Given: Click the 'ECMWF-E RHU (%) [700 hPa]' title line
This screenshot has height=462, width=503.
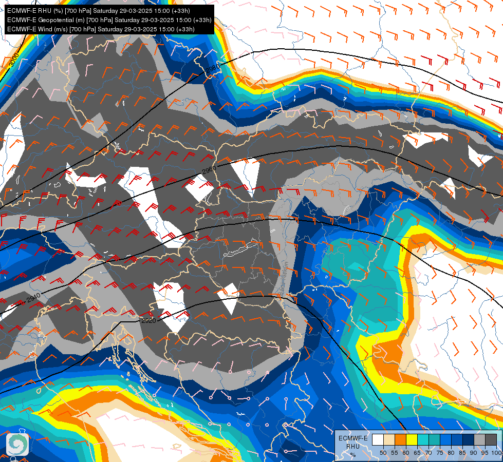Looking at the screenshot, I should click(99, 11).
